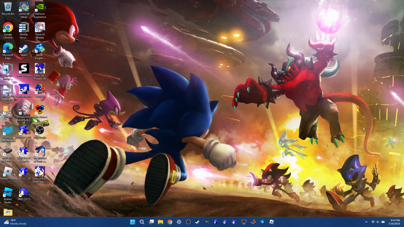Launch SRB2 (2.2.11) desktop shortcut
This screenshot has width=404, height=227.
click(24, 132)
